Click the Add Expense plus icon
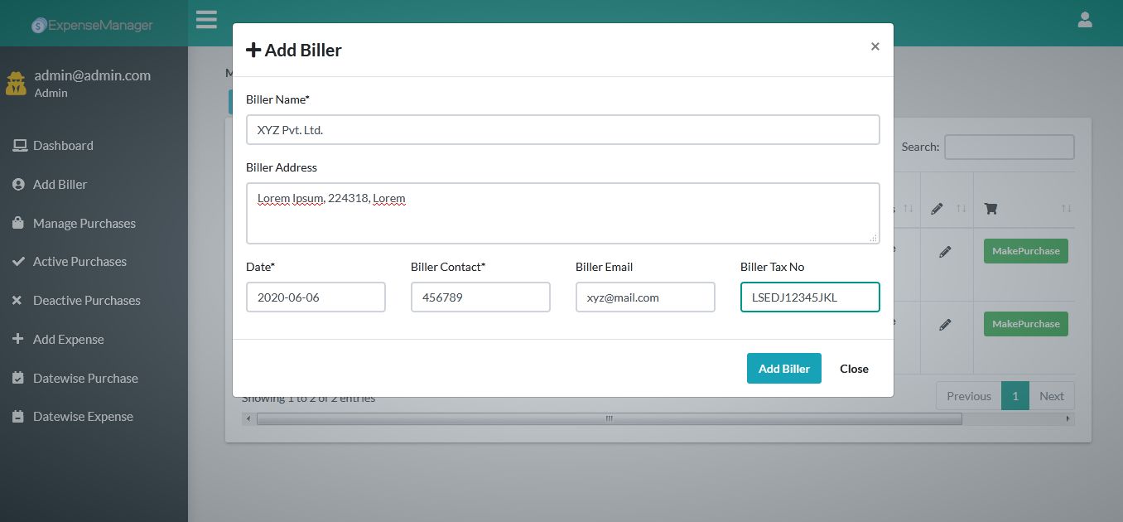This screenshot has width=1123, height=522. (17, 339)
